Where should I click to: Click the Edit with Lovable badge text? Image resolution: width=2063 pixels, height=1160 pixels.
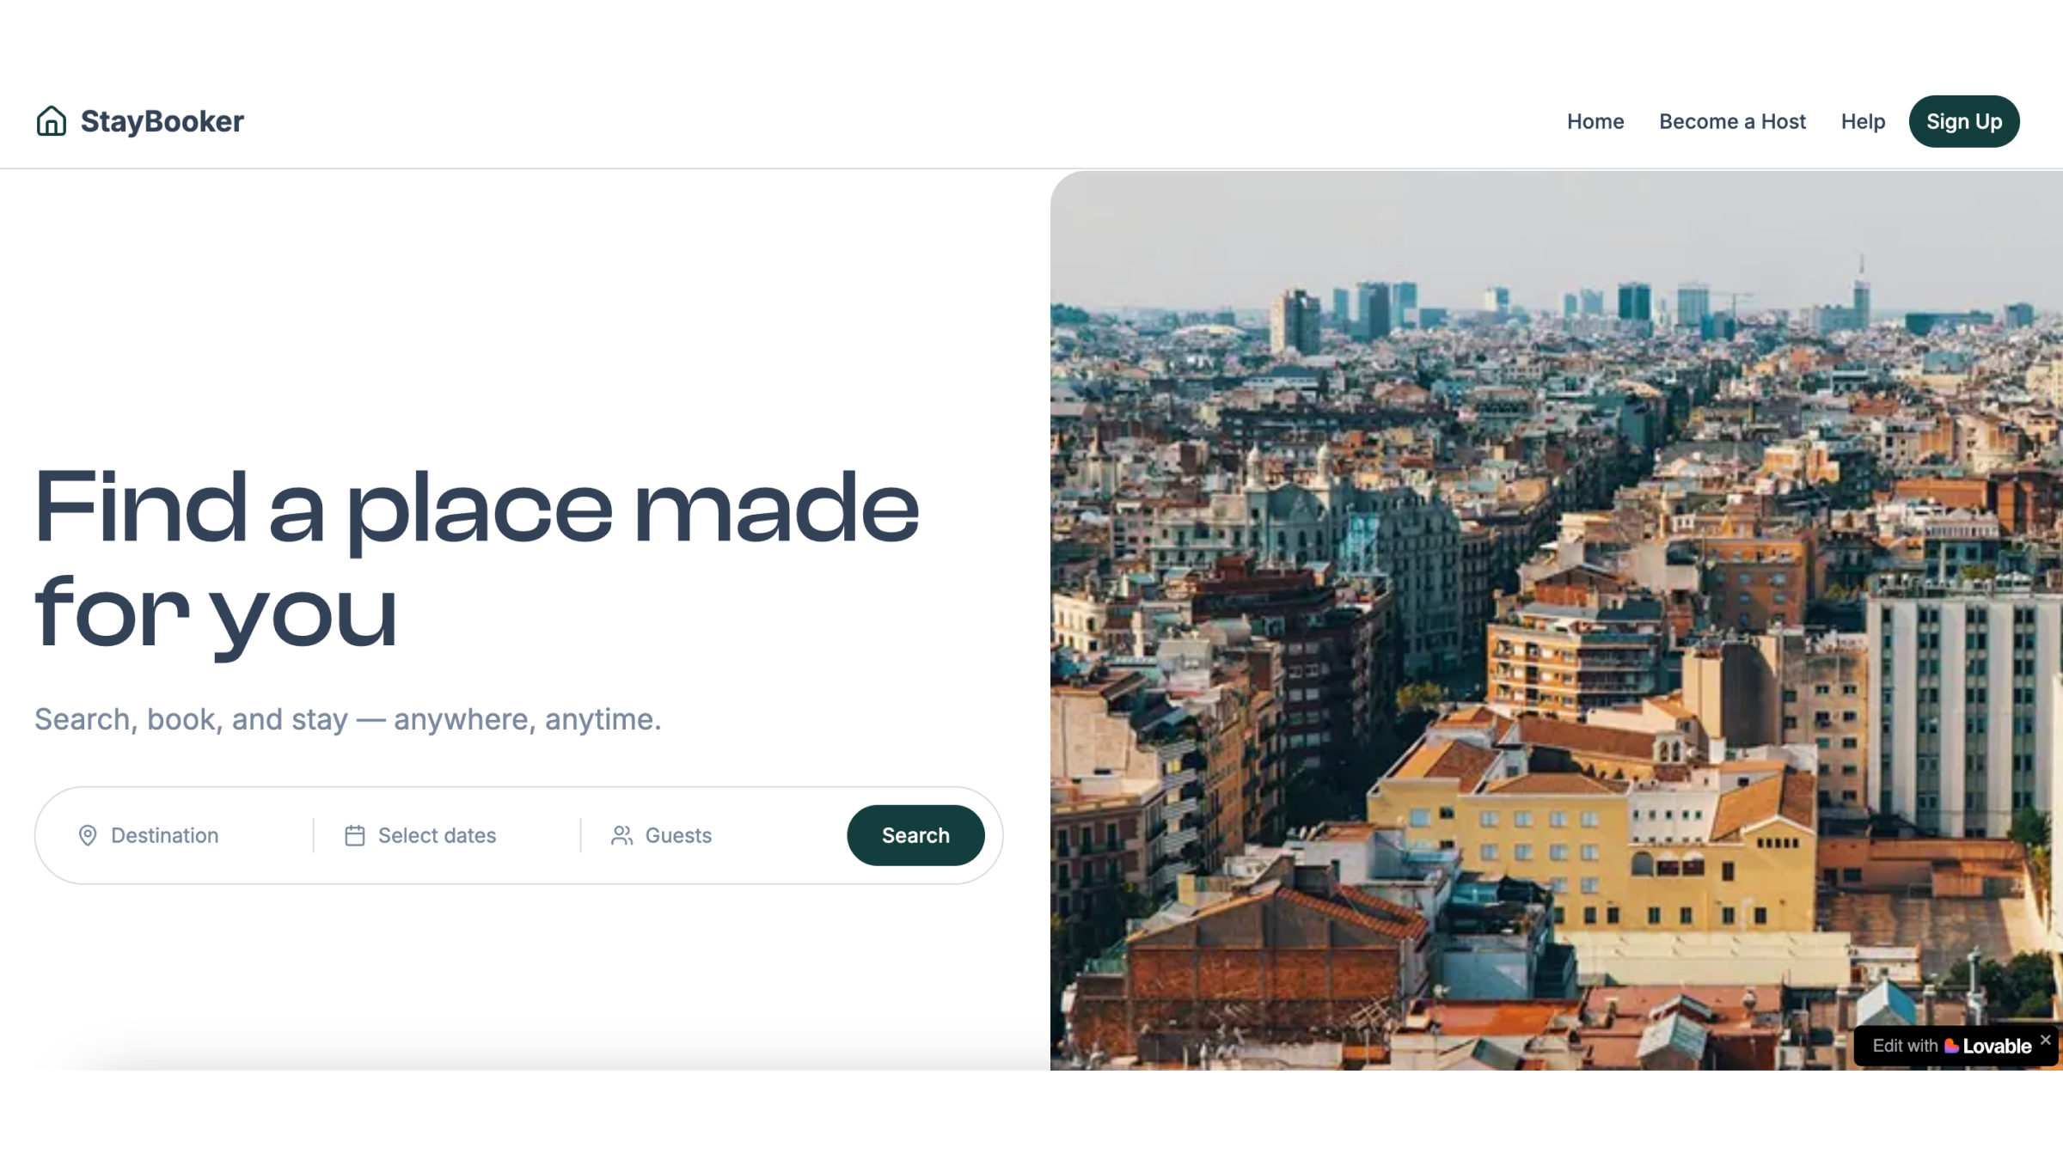pyautogui.click(x=1904, y=1046)
